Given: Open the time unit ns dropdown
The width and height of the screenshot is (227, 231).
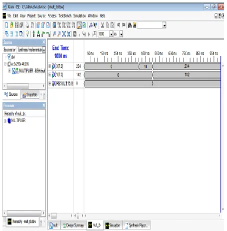Looking at the screenshot, I should pyautogui.click(x=121, y=34).
